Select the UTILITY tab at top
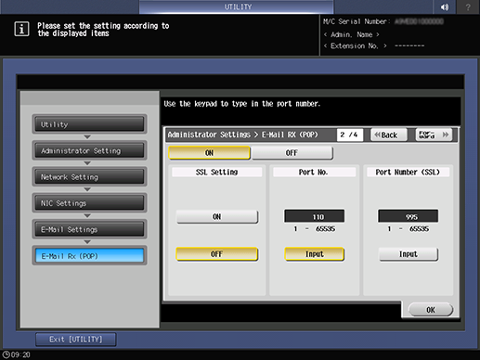 (x=237, y=6)
